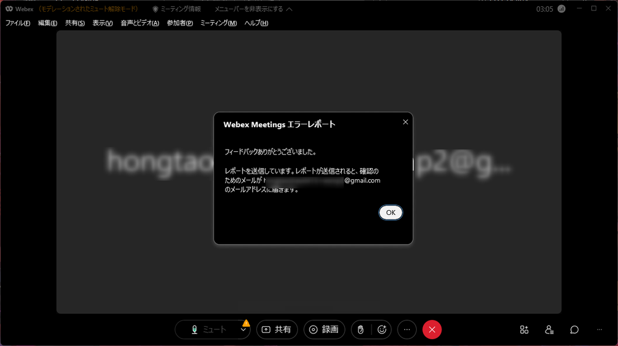
Task: Open the 音声とビデオ(A) menu
Action: click(x=140, y=23)
